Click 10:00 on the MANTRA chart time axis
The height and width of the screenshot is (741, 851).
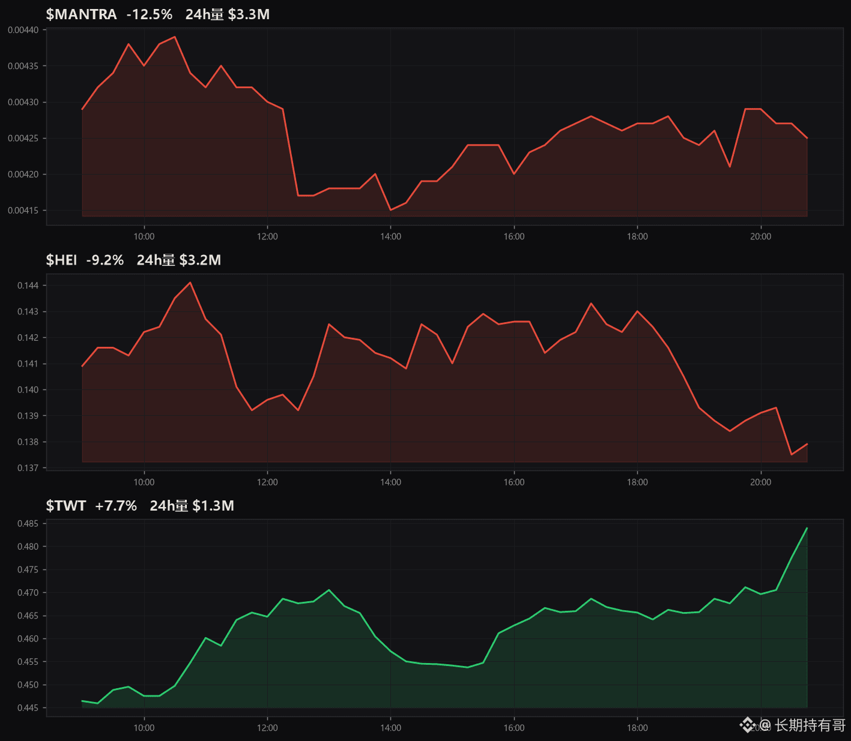(144, 236)
